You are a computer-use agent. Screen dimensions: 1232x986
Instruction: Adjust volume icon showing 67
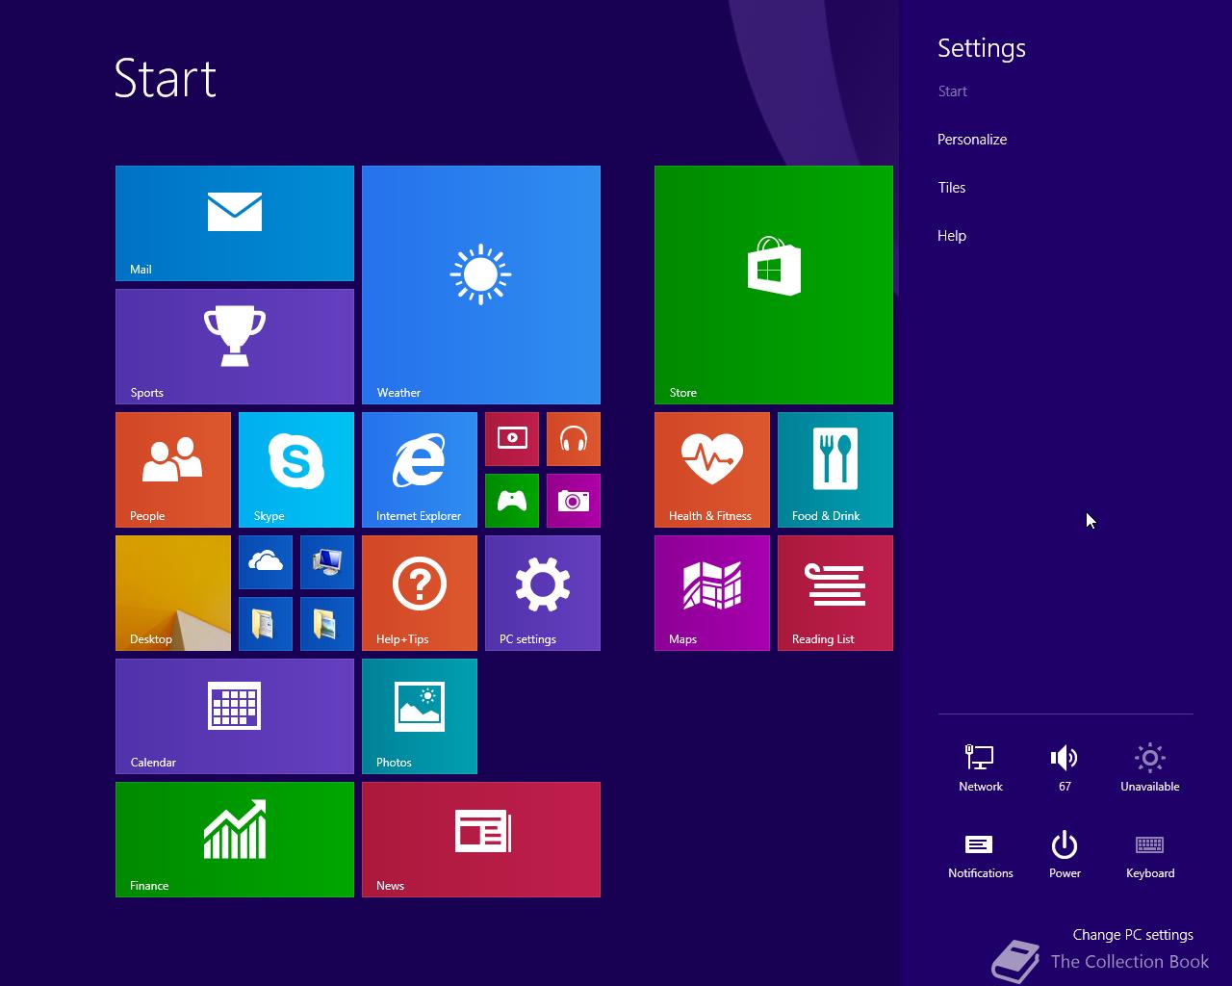[1065, 768]
